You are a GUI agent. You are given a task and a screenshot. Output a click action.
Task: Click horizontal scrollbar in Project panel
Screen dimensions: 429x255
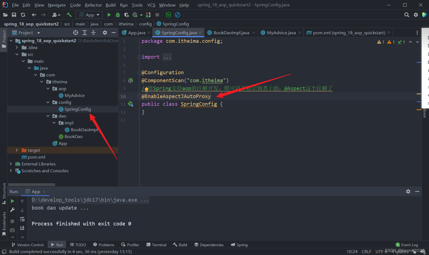pyautogui.click(x=32, y=185)
